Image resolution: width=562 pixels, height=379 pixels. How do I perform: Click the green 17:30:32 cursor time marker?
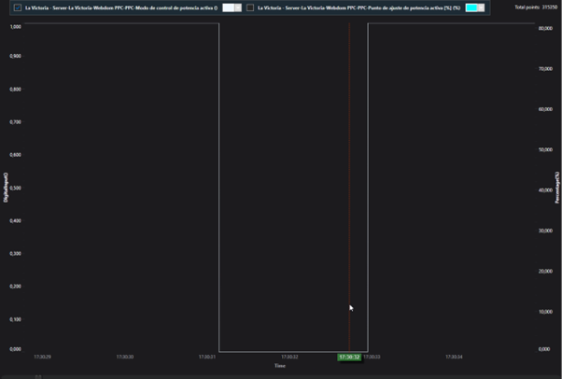(x=349, y=357)
